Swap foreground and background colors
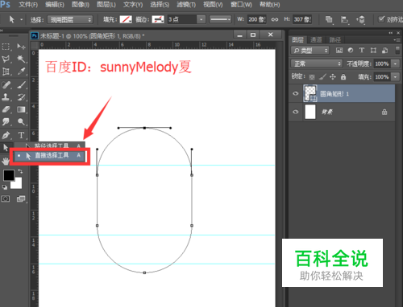This screenshot has width=403, height=307. pyautogui.click(x=20, y=171)
